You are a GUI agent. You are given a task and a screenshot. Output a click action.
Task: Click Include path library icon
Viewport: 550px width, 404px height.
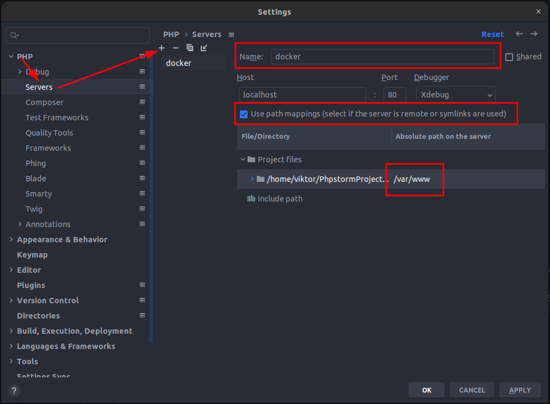(251, 199)
